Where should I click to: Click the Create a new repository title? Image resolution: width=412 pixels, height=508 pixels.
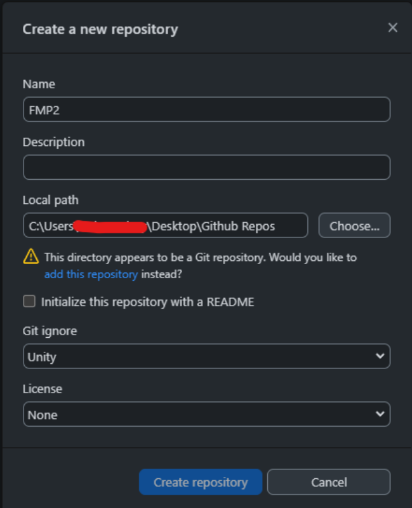100,29
